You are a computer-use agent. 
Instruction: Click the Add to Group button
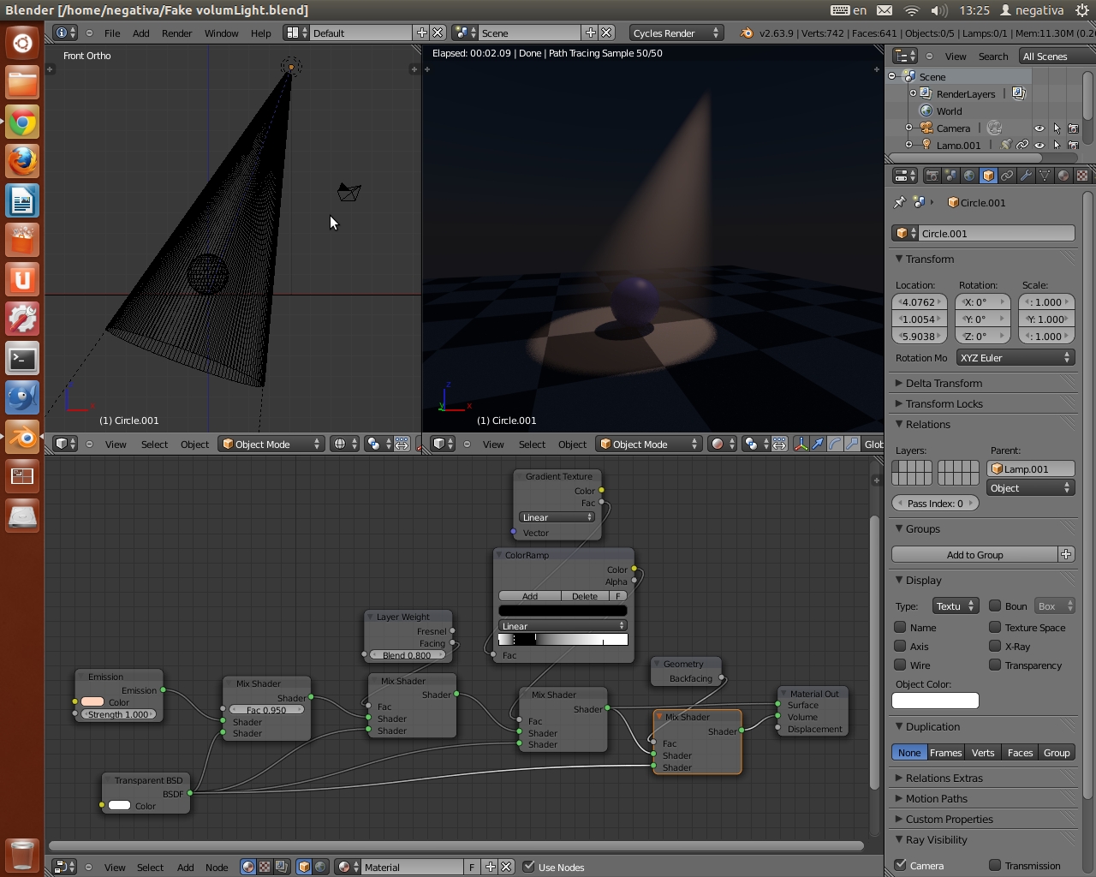tap(974, 555)
